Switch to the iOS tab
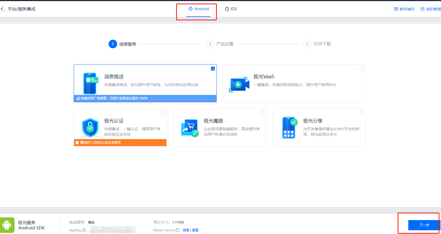Viewport: 441px width, 234px height. tap(231, 9)
